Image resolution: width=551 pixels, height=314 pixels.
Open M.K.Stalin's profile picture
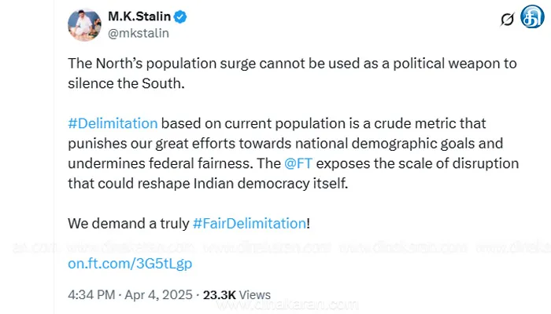point(85,25)
